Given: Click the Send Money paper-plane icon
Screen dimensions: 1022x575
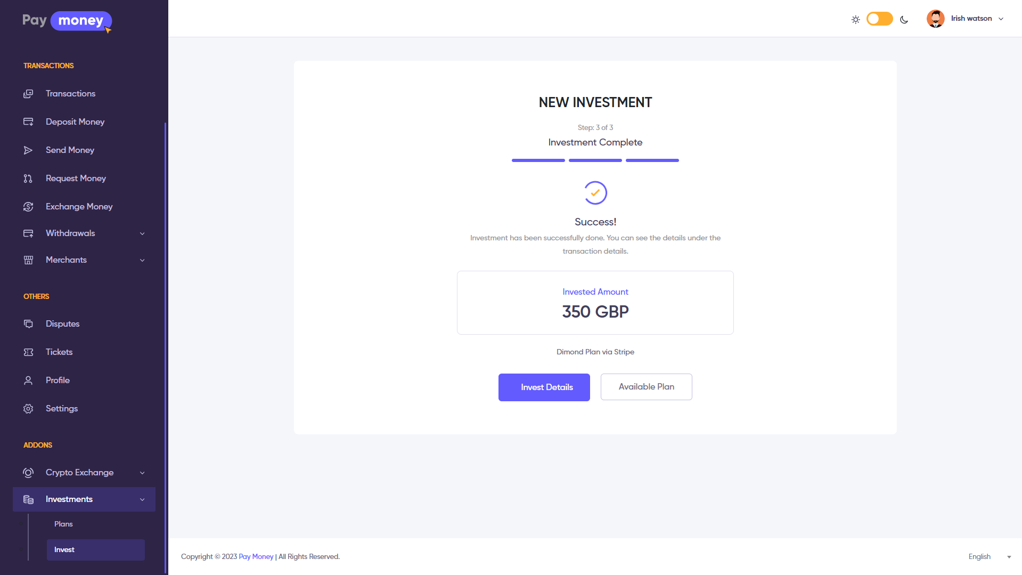Looking at the screenshot, I should (x=28, y=150).
